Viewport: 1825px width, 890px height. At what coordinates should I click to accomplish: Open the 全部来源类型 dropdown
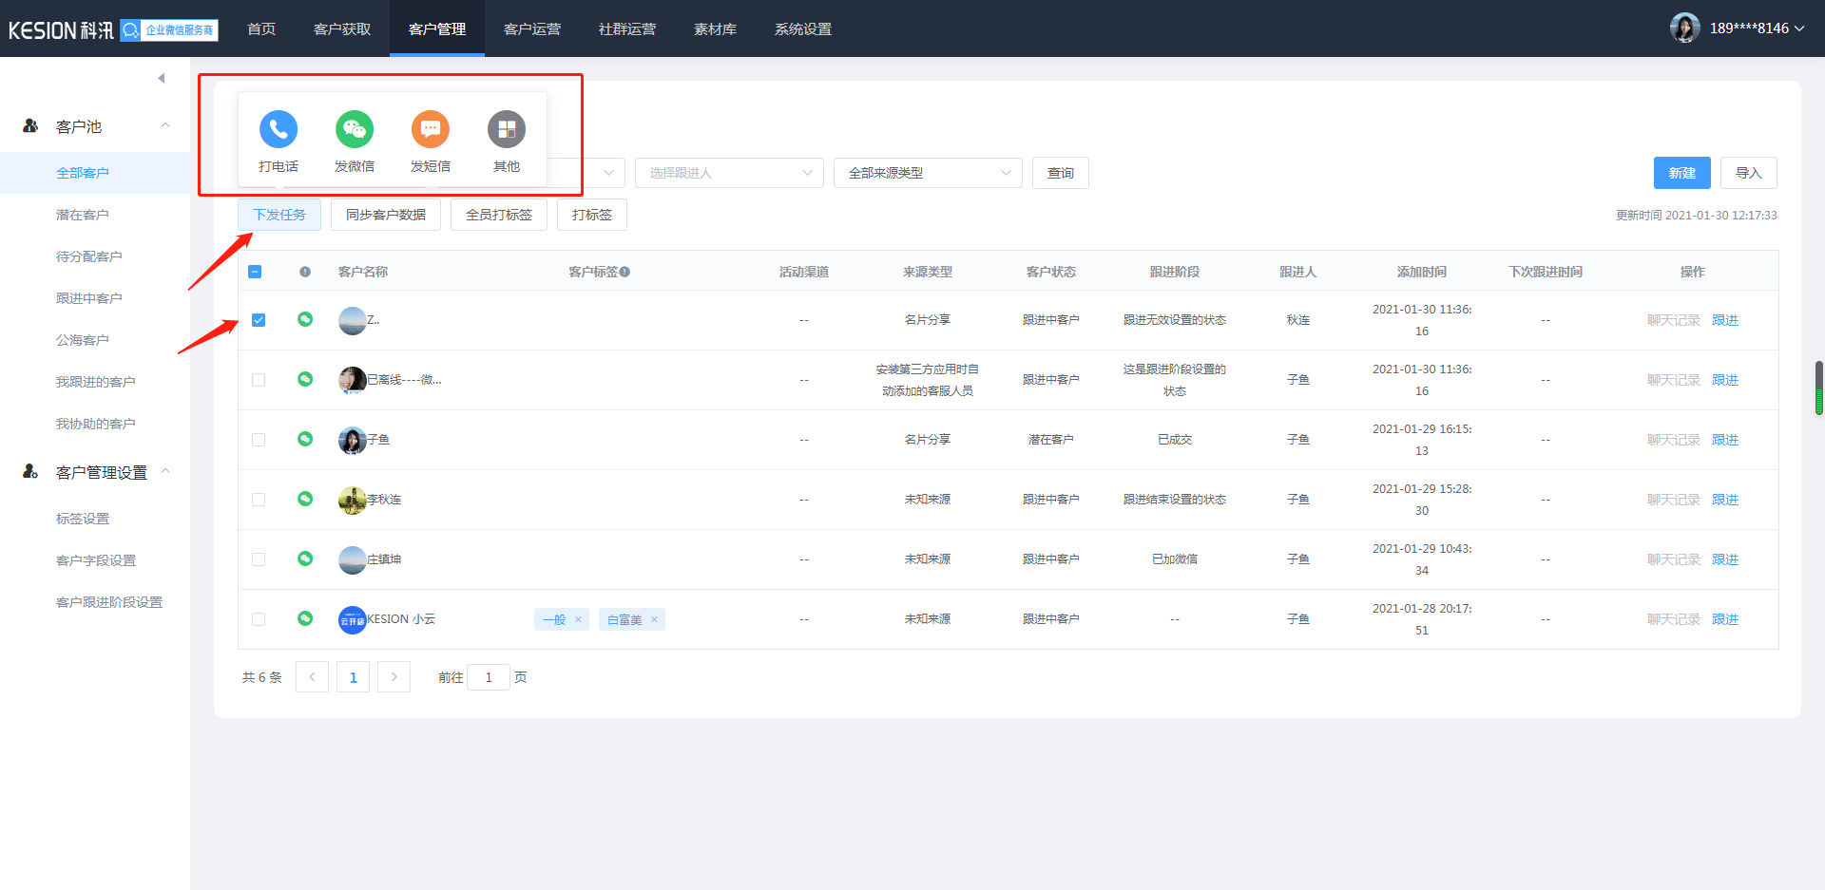tap(927, 173)
